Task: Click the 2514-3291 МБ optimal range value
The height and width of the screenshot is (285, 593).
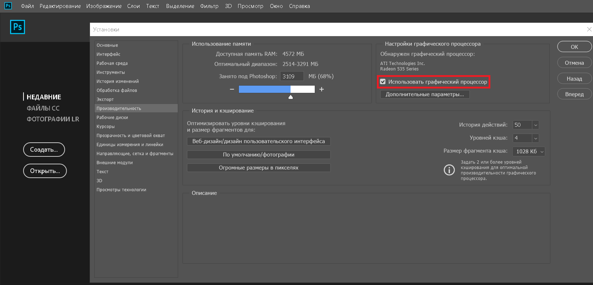Action: click(300, 64)
